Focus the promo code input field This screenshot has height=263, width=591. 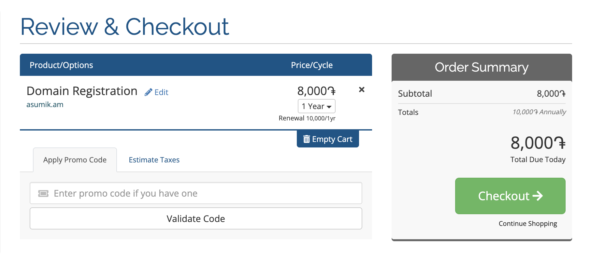click(196, 193)
